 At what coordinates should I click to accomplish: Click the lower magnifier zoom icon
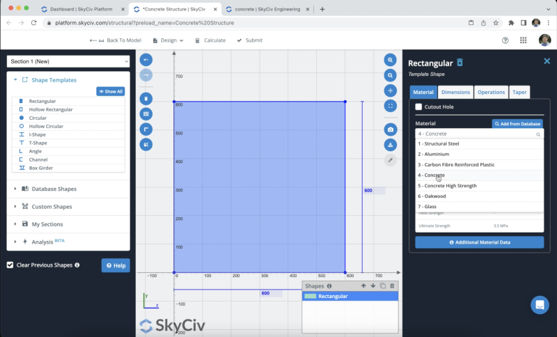(390, 75)
